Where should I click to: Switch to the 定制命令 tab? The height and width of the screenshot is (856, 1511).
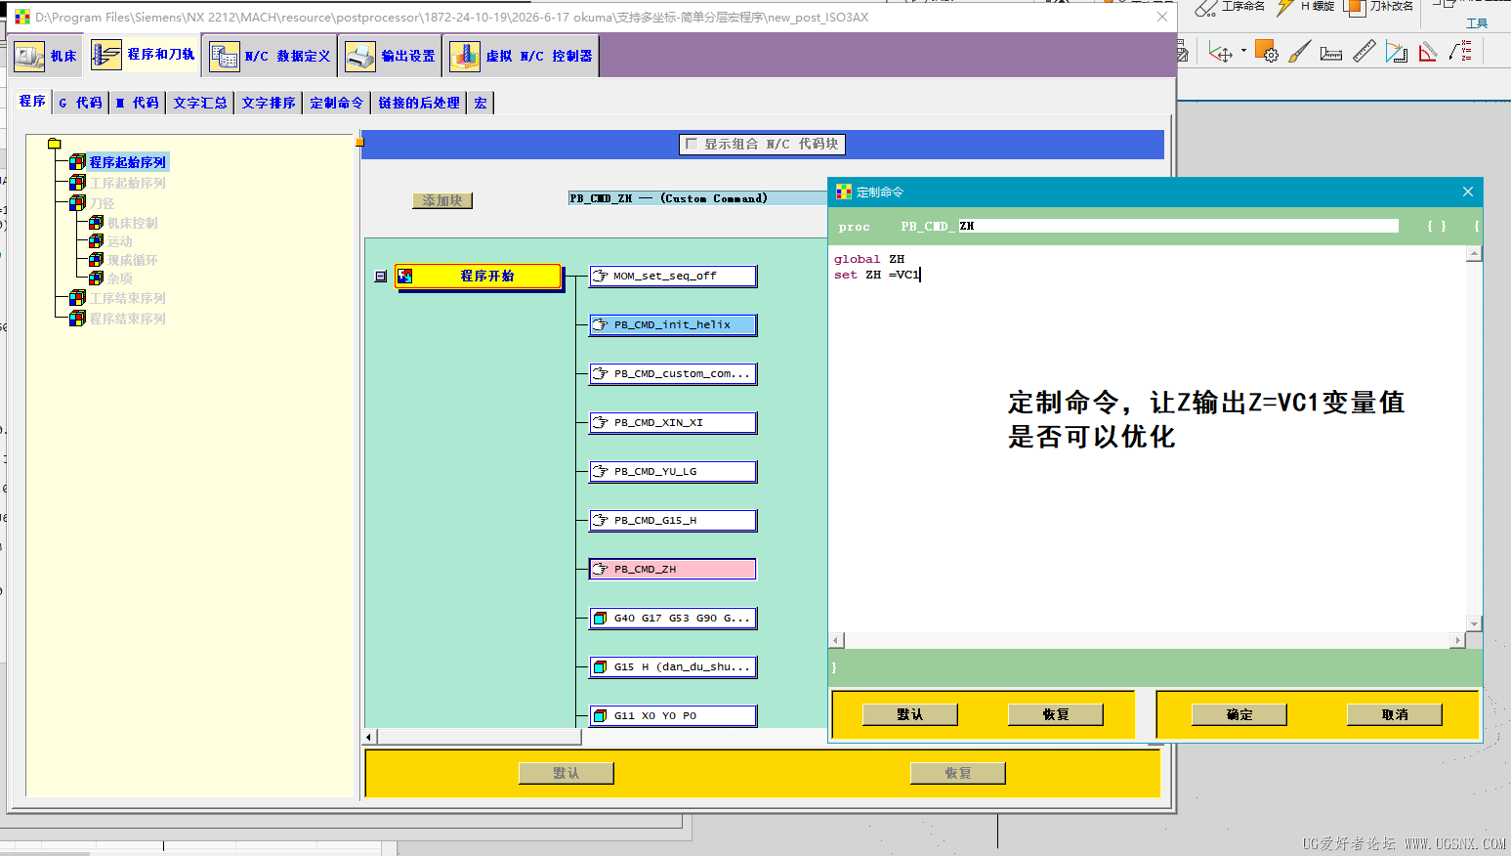pyautogui.click(x=337, y=103)
